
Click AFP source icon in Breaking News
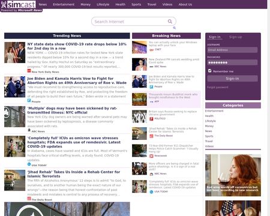[x=151, y=102]
